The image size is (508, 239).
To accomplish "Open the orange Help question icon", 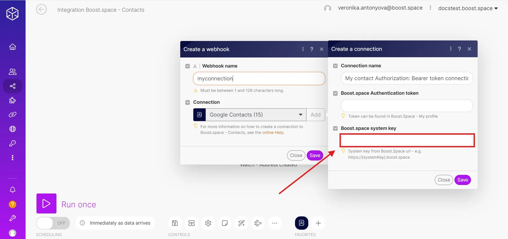I will point(12,204).
